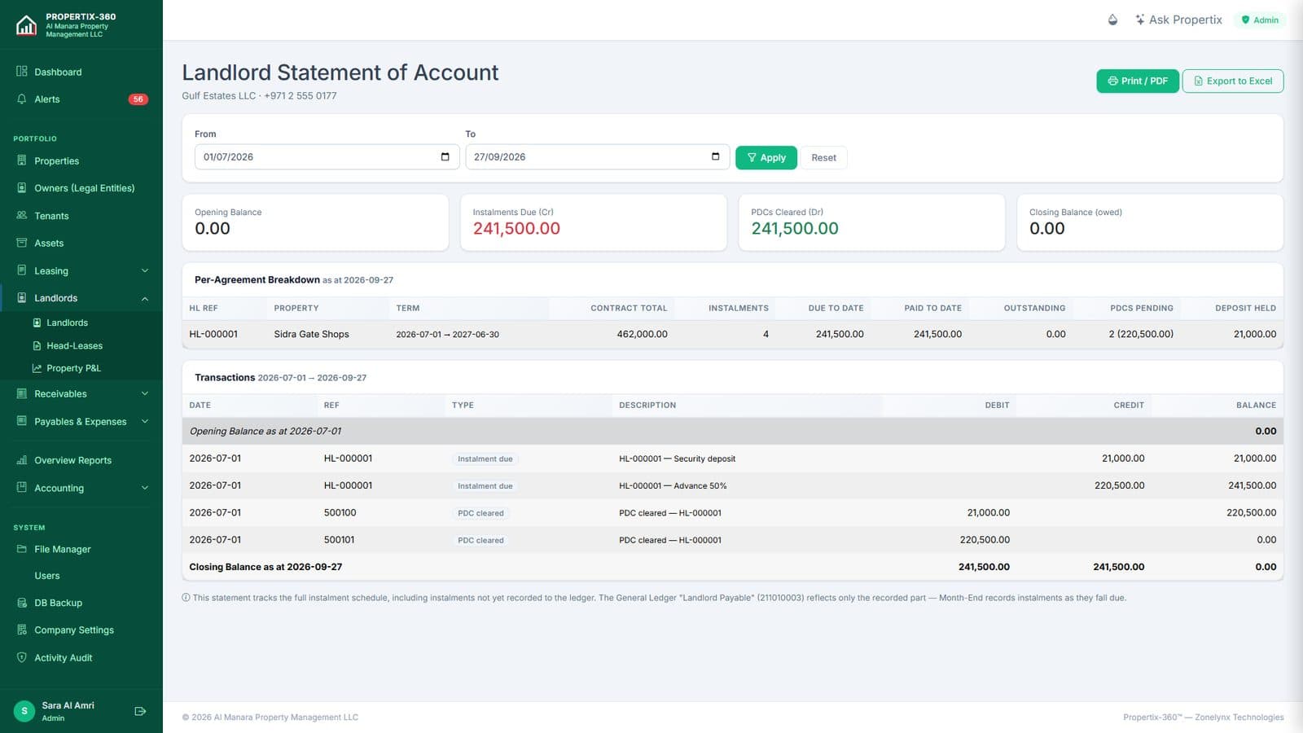Click the Admin role badge
Image resolution: width=1303 pixels, height=733 pixels.
[x=1260, y=20]
